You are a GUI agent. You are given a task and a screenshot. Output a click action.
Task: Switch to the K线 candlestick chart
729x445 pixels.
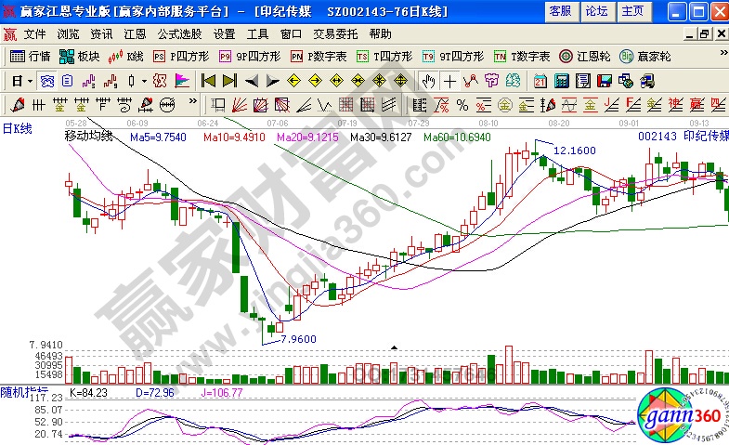pyautogui.click(x=126, y=56)
